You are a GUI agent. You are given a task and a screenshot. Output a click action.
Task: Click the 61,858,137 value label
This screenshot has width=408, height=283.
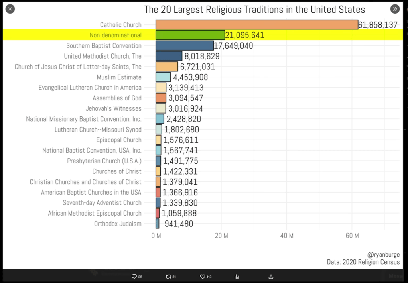[378, 25]
